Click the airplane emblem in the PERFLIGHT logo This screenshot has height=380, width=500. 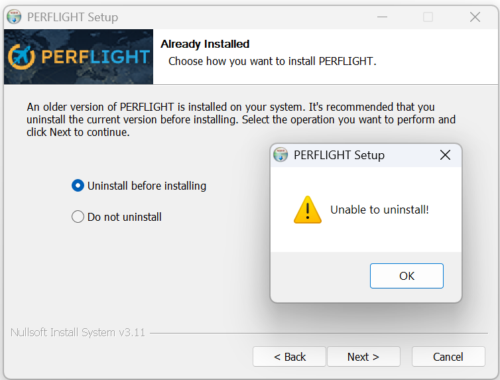pos(21,57)
